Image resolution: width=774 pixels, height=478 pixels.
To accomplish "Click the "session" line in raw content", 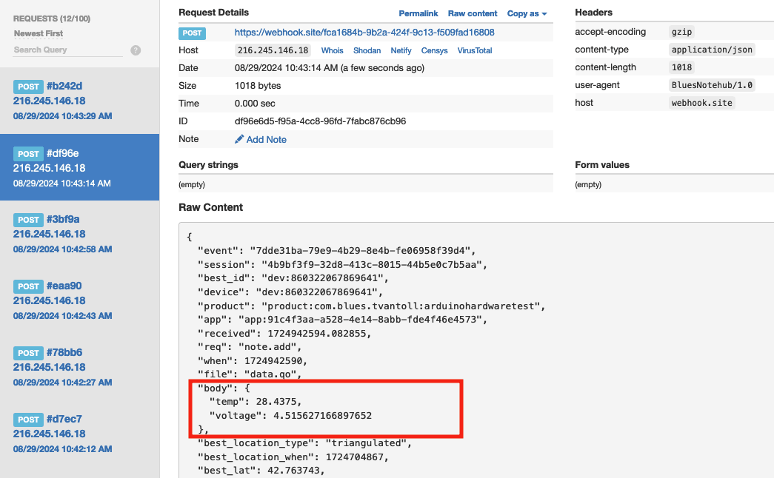I will [x=343, y=264].
